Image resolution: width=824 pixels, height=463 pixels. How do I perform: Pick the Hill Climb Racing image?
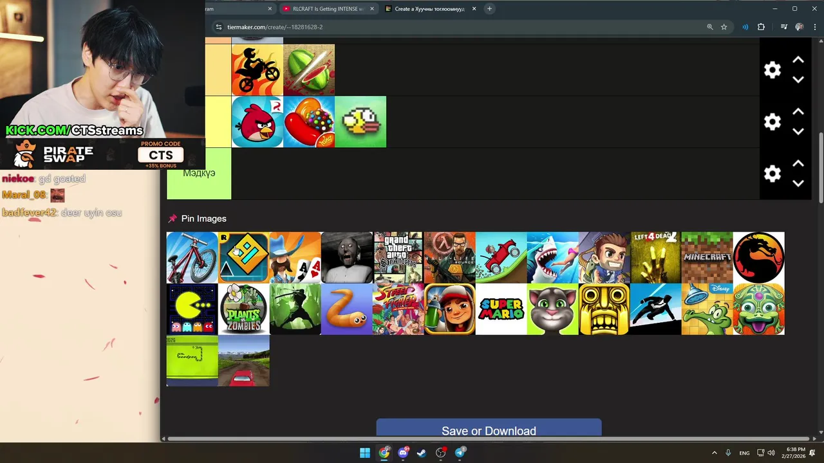(501, 258)
